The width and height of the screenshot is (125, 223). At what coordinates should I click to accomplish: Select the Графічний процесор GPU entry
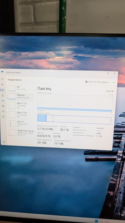tap(21, 132)
